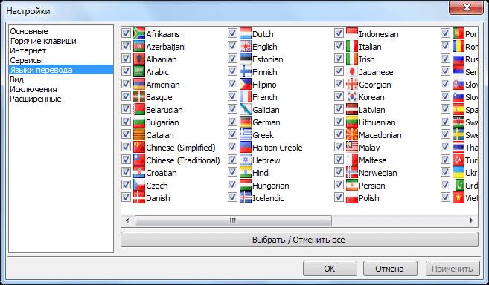Click the Filipino flag icon
The width and height of the screenshot is (489, 285).
tap(246, 84)
